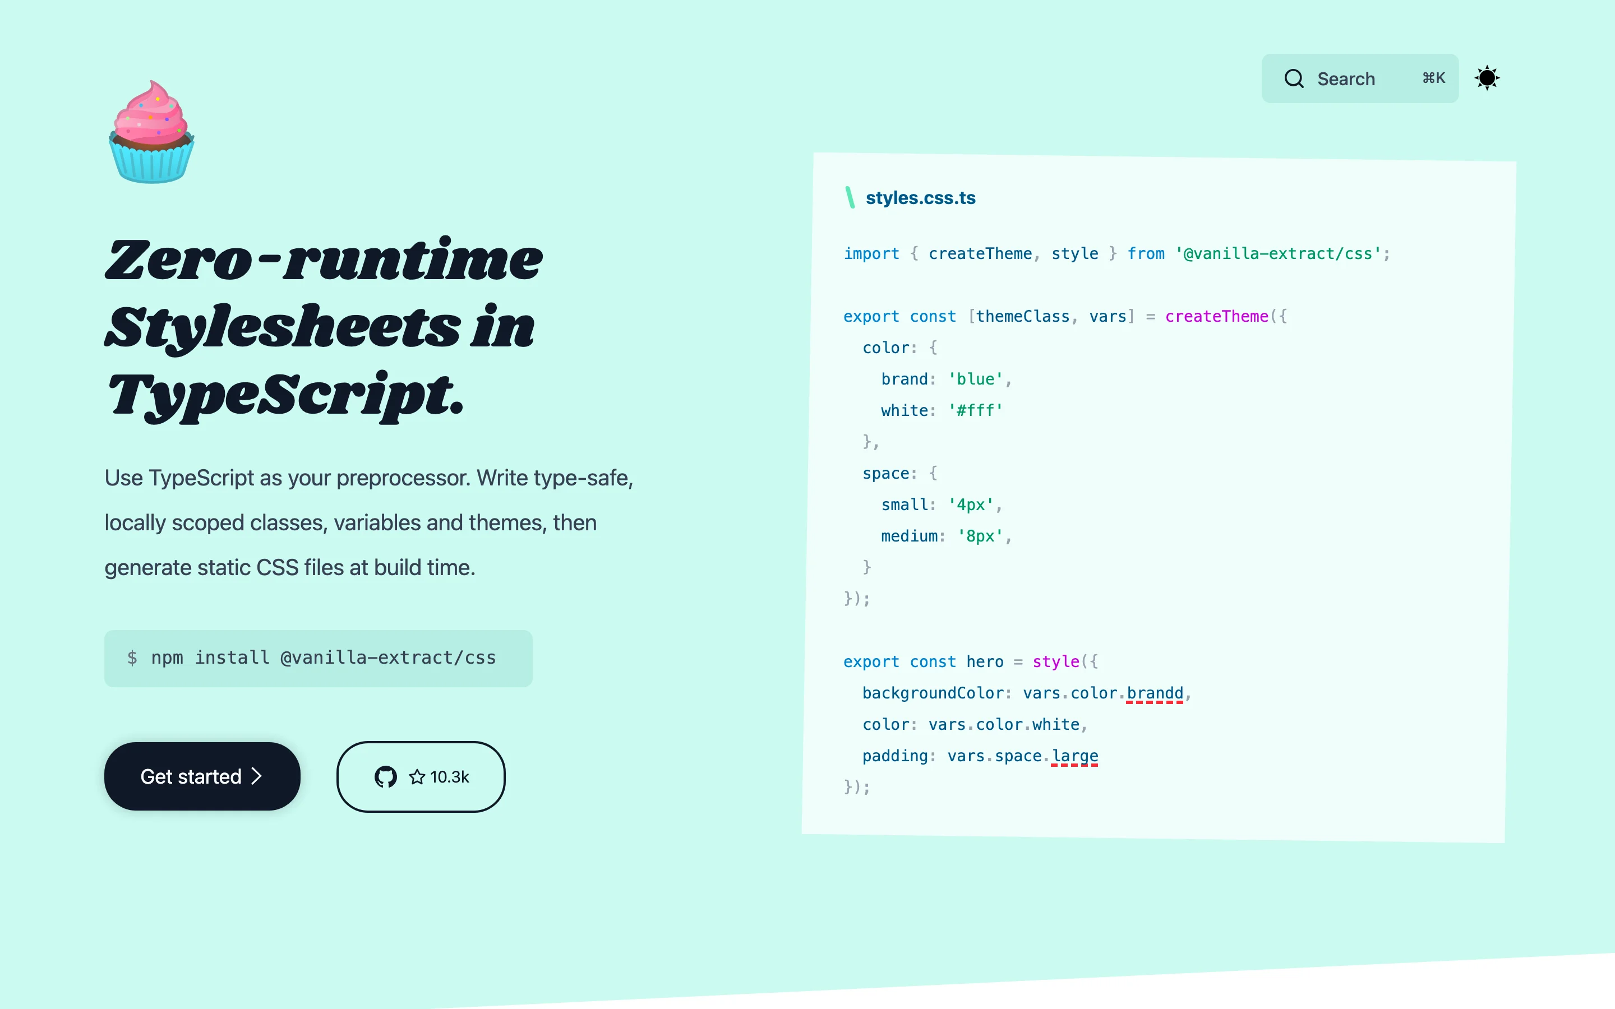Click the star icon beside 10.3k
The height and width of the screenshot is (1009, 1615).
(417, 777)
